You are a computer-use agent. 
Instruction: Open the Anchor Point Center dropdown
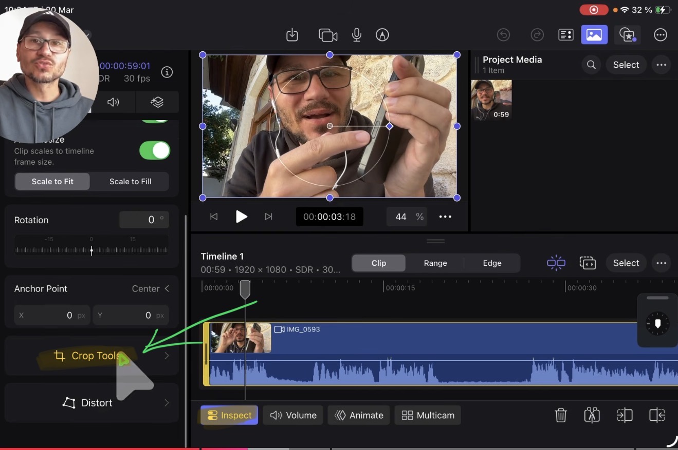coord(151,288)
